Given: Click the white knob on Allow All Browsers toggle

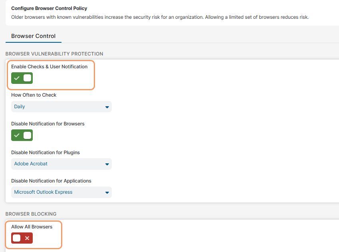Looking at the screenshot, I should [x=17, y=238].
